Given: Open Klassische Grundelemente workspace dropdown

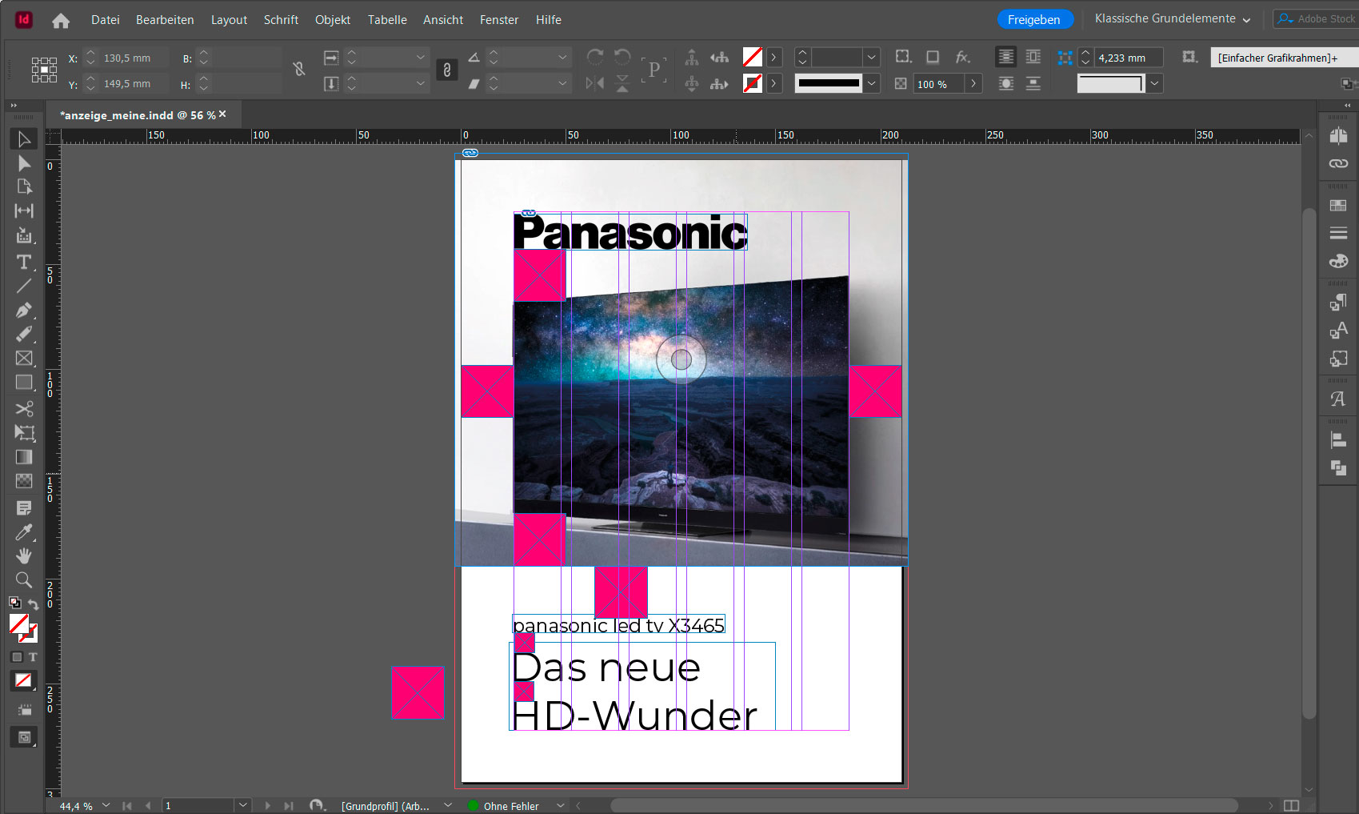Looking at the screenshot, I should pyautogui.click(x=1172, y=18).
